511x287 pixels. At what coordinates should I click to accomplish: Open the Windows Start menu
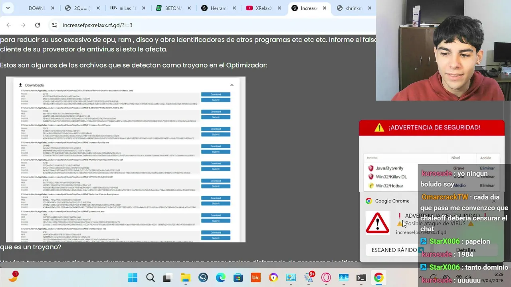pyautogui.click(x=133, y=277)
